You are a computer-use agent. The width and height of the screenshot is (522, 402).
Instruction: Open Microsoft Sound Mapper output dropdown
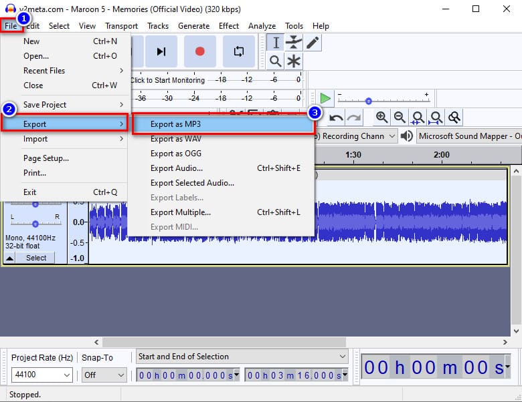(469, 136)
